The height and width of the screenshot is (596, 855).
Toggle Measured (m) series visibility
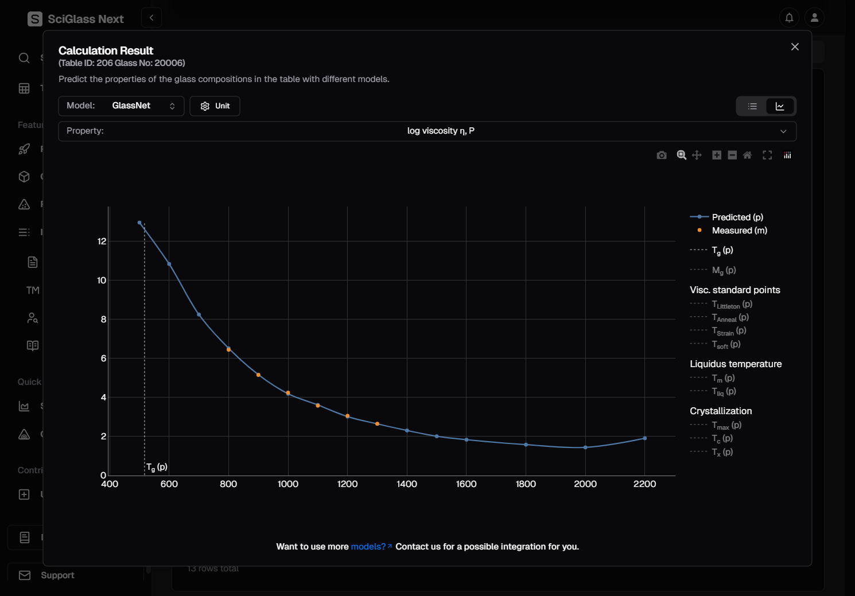pos(739,231)
